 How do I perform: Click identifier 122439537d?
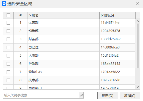point(110,31)
